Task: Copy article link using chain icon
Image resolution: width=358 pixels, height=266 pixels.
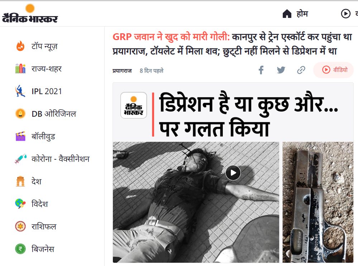Action: coord(301,70)
